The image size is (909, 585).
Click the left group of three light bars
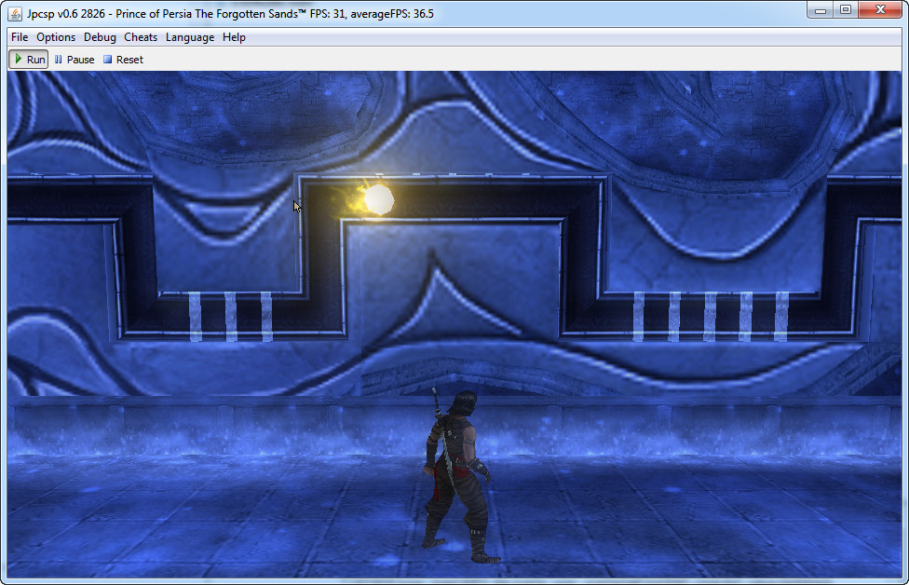tap(230, 316)
